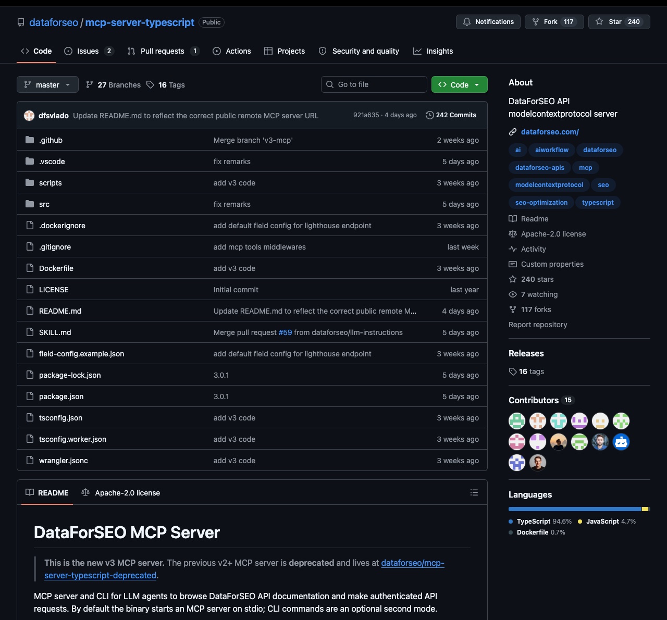Click 'add mcp tools middlewares' commit message
This screenshot has height=620, width=667.
[260, 247]
